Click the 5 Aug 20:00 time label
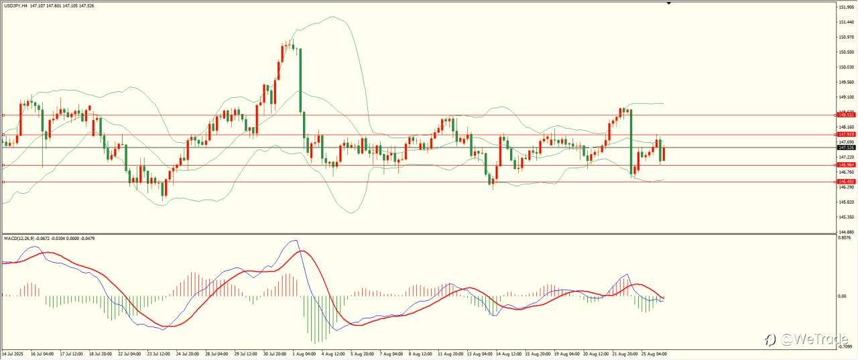 click(363, 353)
